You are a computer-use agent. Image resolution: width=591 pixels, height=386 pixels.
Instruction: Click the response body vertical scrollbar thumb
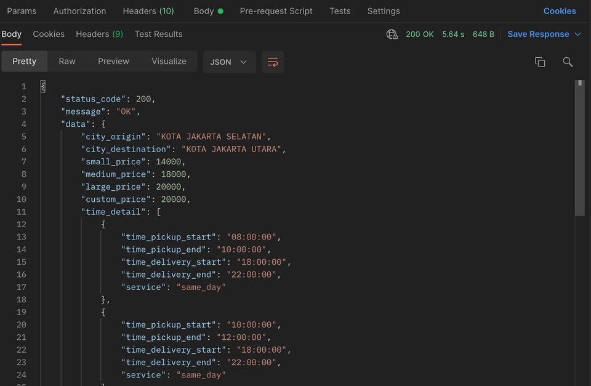tap(580, 148)
